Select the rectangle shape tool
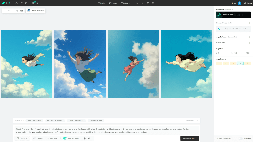 [x=26, y=3]
